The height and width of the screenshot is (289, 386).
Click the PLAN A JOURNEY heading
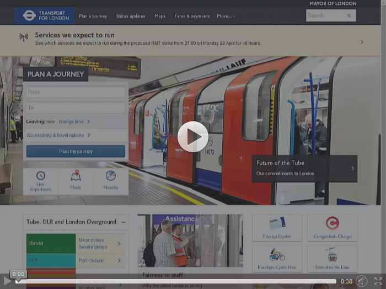56,74
